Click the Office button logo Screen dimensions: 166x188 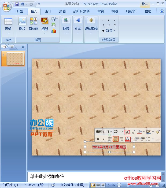coord(6,6)
